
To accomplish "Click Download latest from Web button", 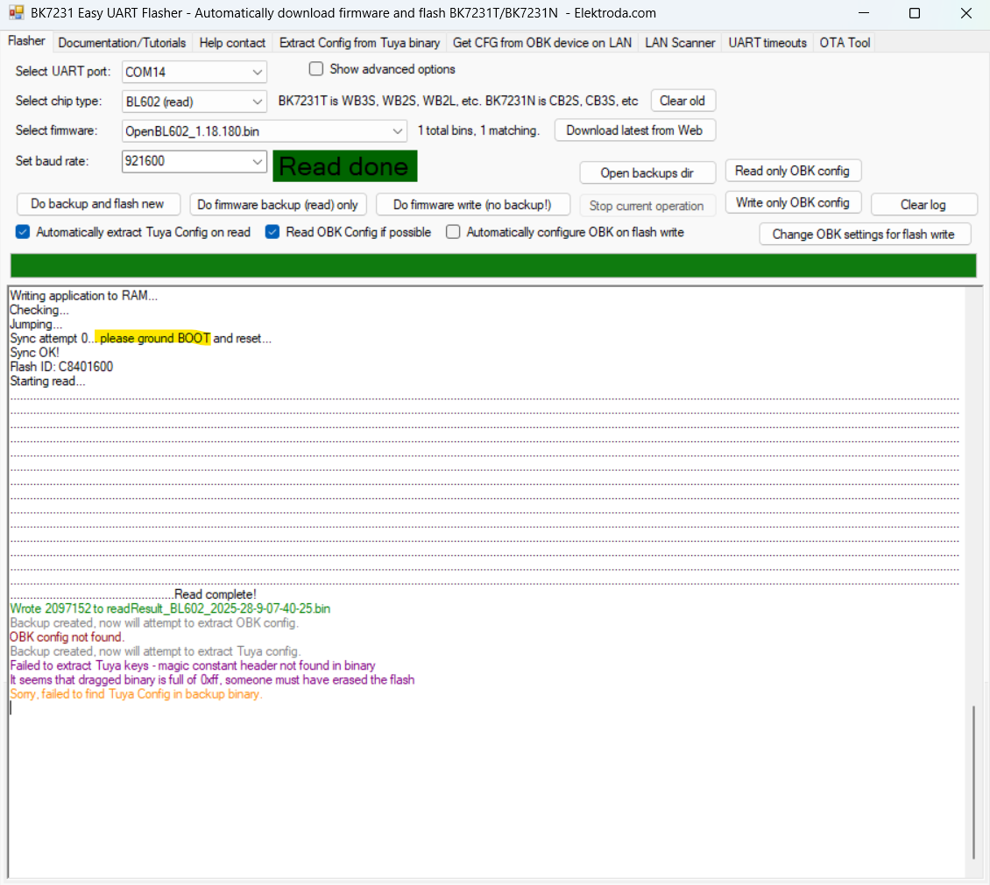I will (634, 130).
